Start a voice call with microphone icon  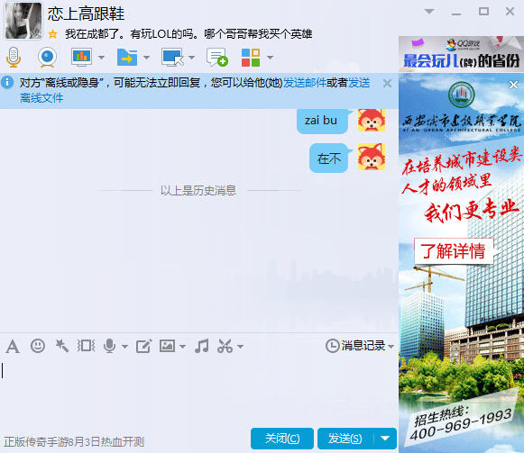pos(14,57)
